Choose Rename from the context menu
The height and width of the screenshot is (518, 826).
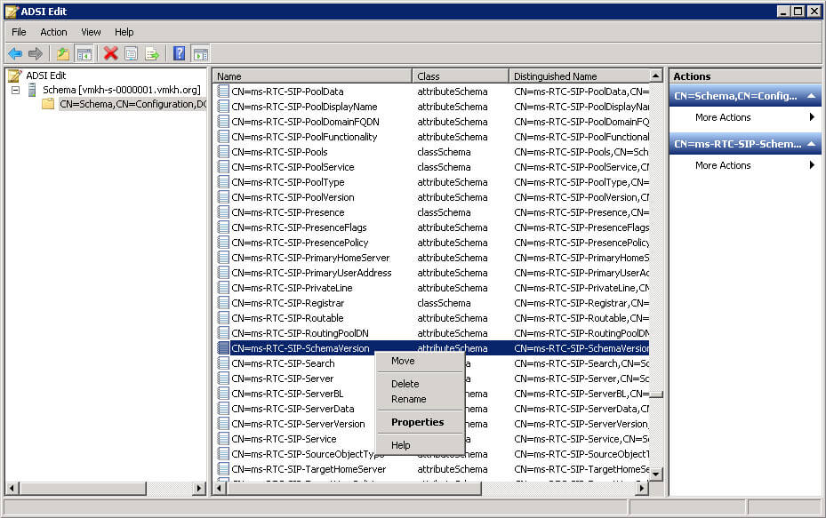click(x=420, y=400)
